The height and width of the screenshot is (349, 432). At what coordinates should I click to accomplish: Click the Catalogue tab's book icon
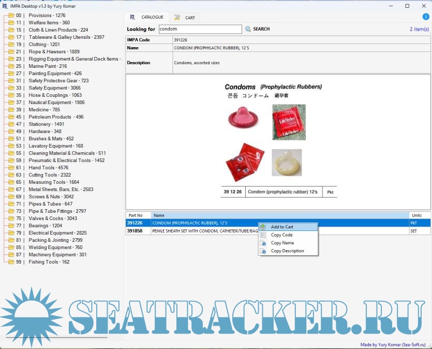(133, 17)
